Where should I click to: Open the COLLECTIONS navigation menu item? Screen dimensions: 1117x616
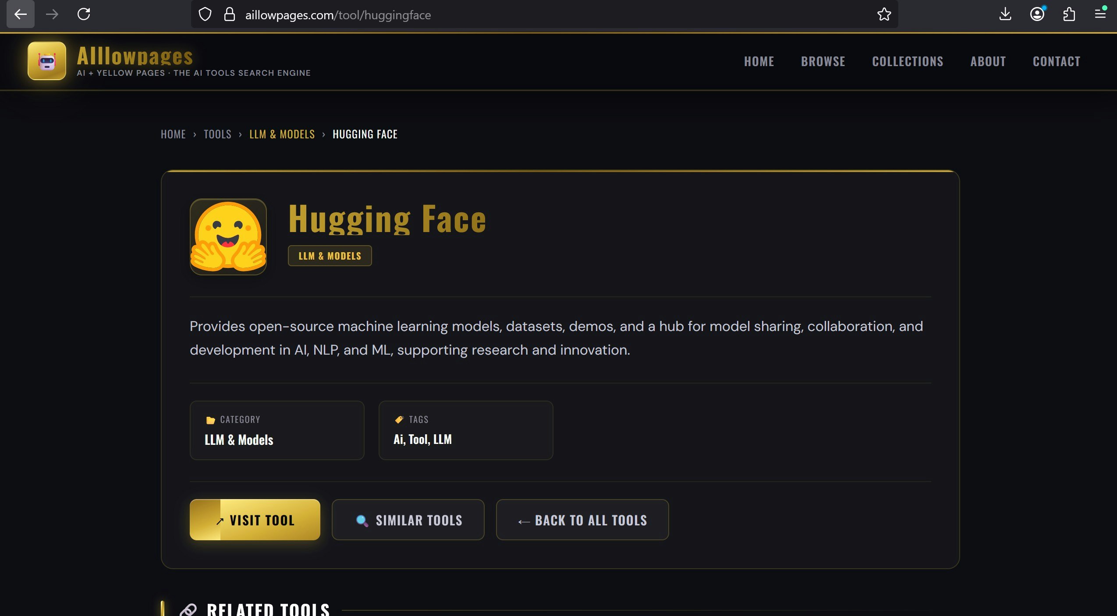coord(908,61)
